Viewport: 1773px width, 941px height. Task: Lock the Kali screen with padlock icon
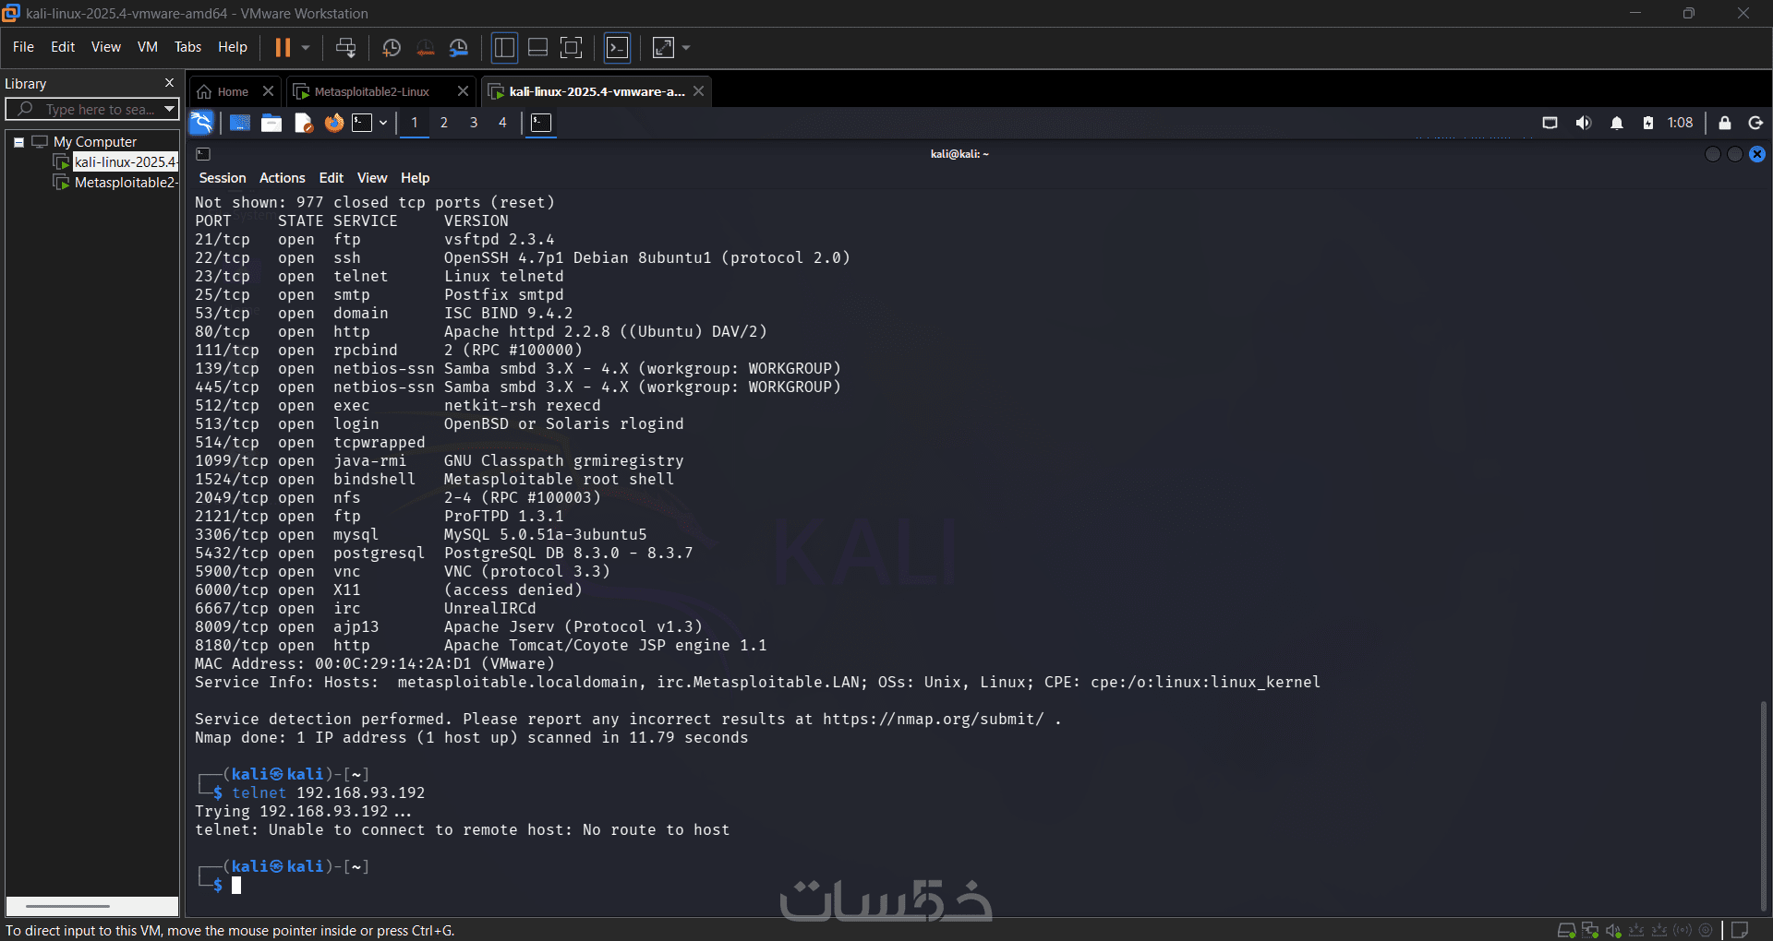1725,123
